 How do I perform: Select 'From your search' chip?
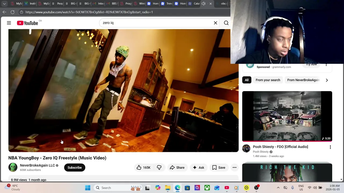point(268,80)
